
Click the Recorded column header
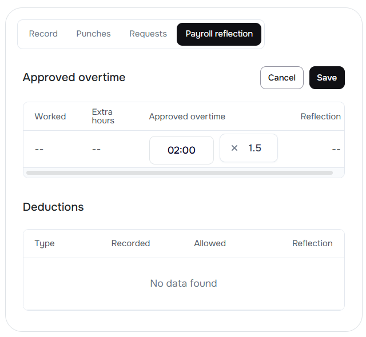tap(130, 243)
